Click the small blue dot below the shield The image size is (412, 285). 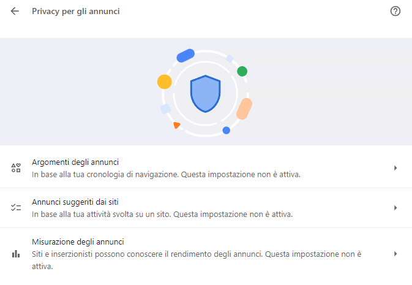tap(227, 130)
